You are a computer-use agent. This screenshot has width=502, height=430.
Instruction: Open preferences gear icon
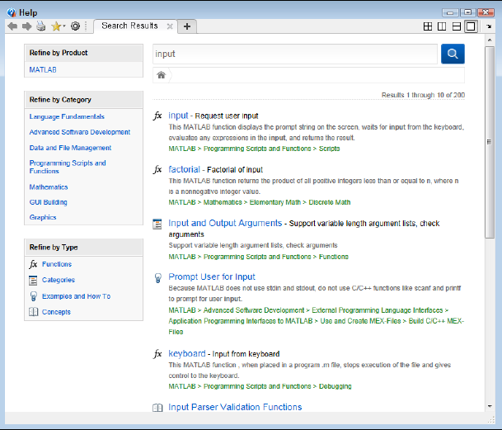tap(75, 26)
